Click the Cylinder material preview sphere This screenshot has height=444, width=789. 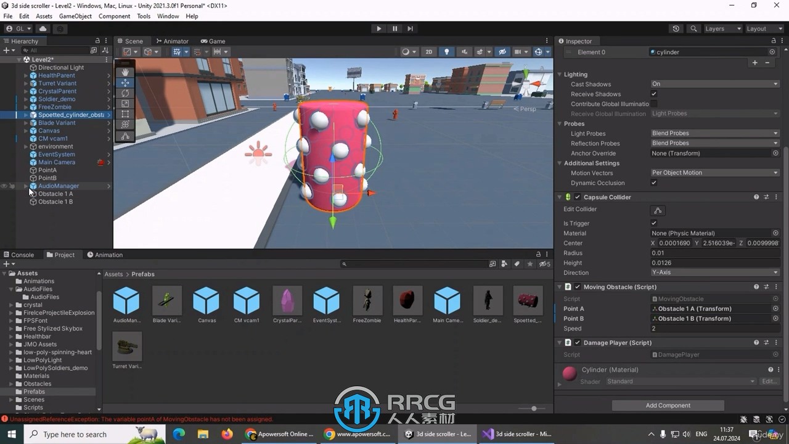click(x=570, y=372)
